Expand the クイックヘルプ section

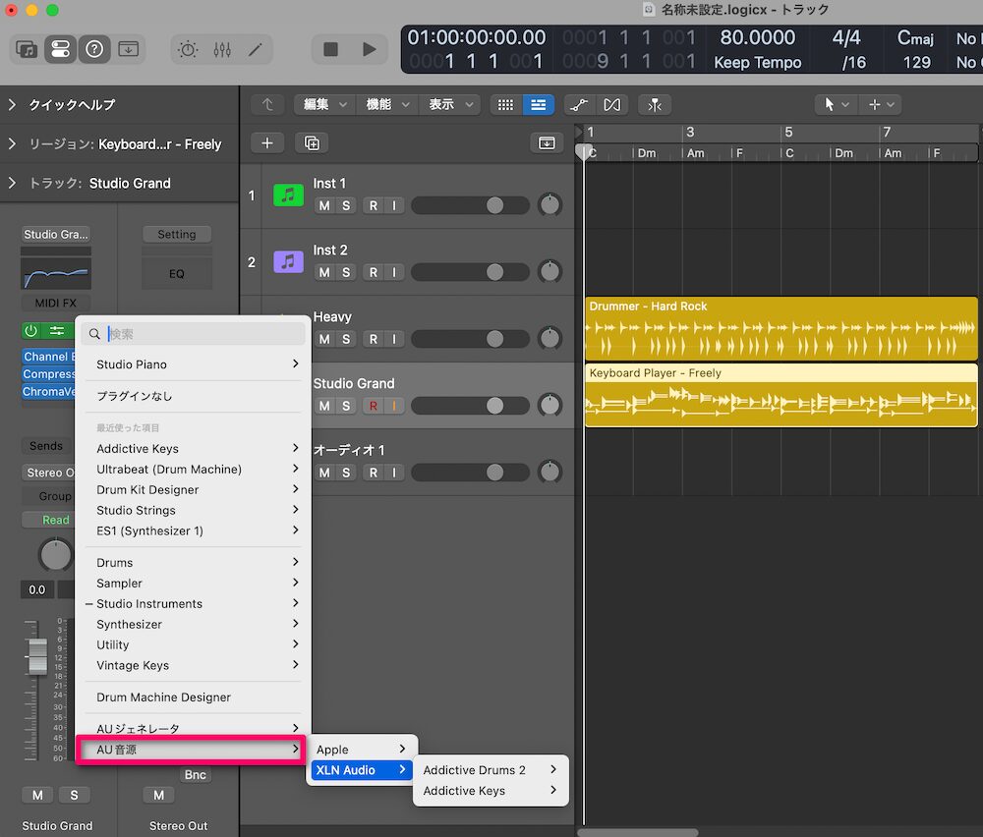(12, 104)
